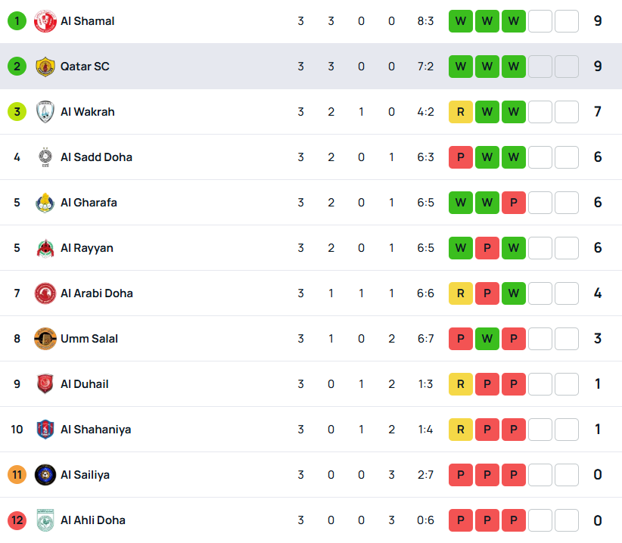Click the Al Shamal club logo

45,21
